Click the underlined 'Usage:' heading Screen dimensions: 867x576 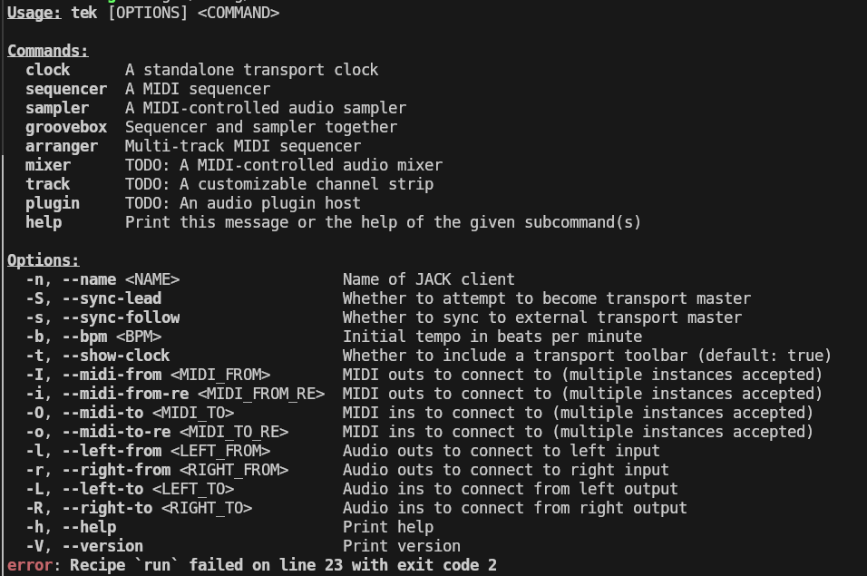click(x=34, y=13)
